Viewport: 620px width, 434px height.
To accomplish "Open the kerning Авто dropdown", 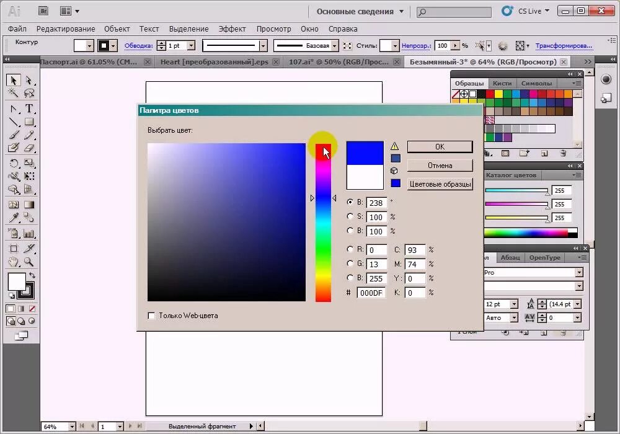I will pyautogui.click(x=514, y=317).
